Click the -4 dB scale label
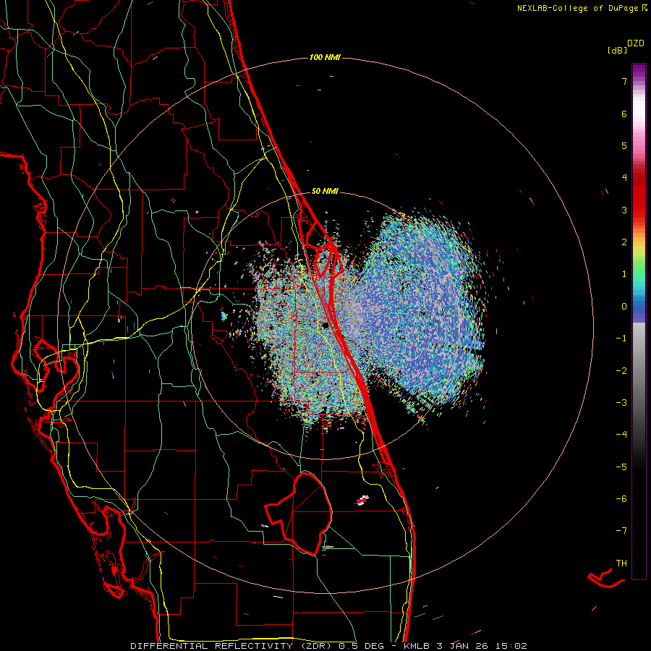The height and width of the screenshot is (651, 651). [621, 435]
